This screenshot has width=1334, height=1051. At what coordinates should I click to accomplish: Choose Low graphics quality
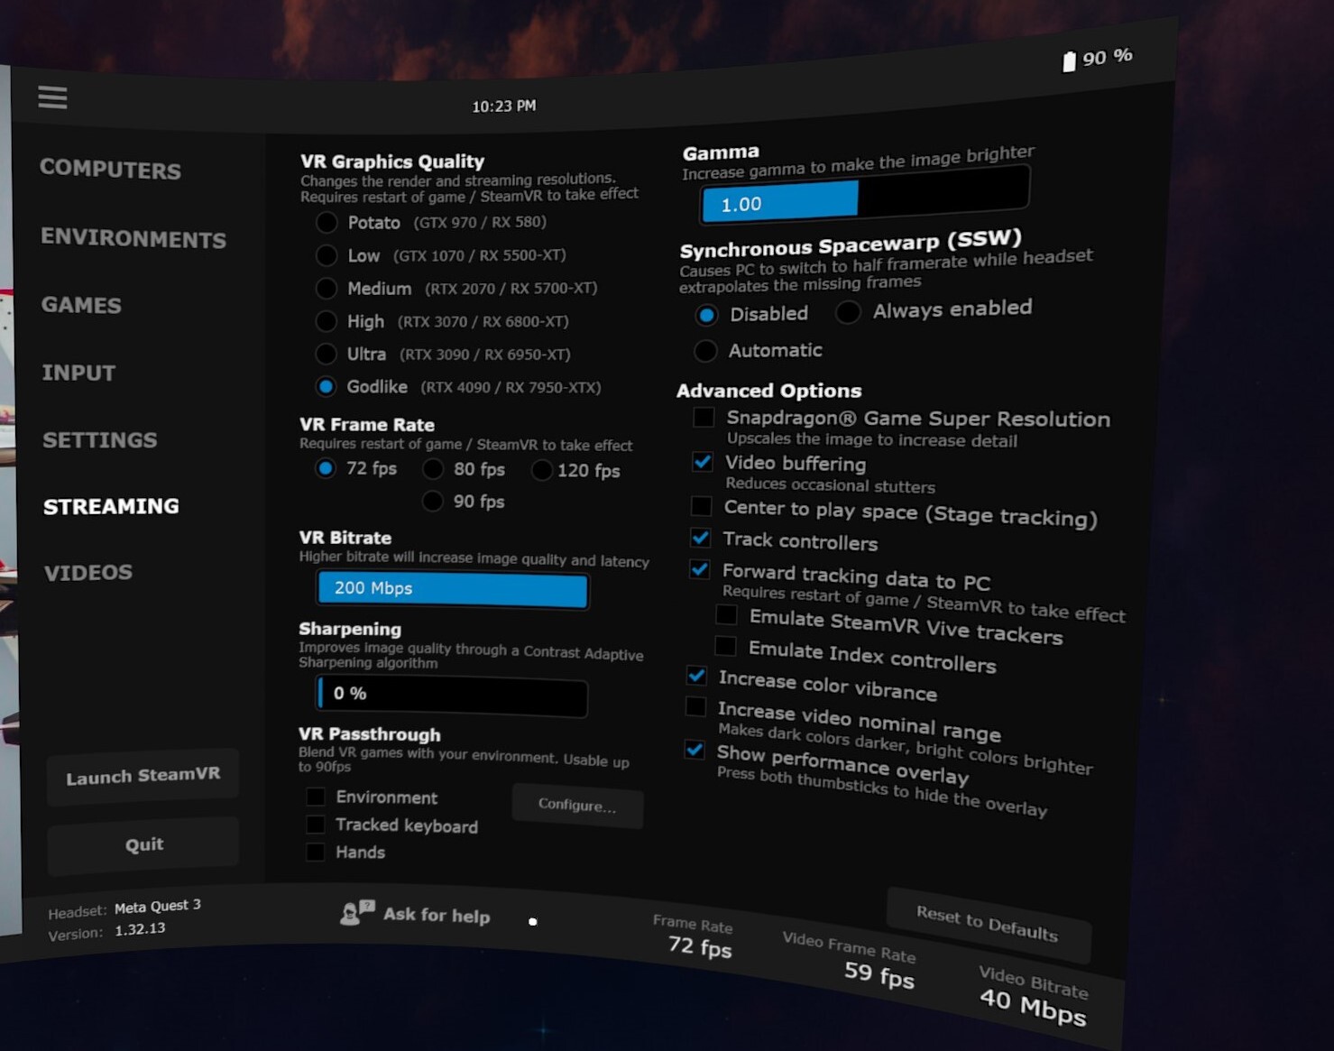(x=327, y=255)
